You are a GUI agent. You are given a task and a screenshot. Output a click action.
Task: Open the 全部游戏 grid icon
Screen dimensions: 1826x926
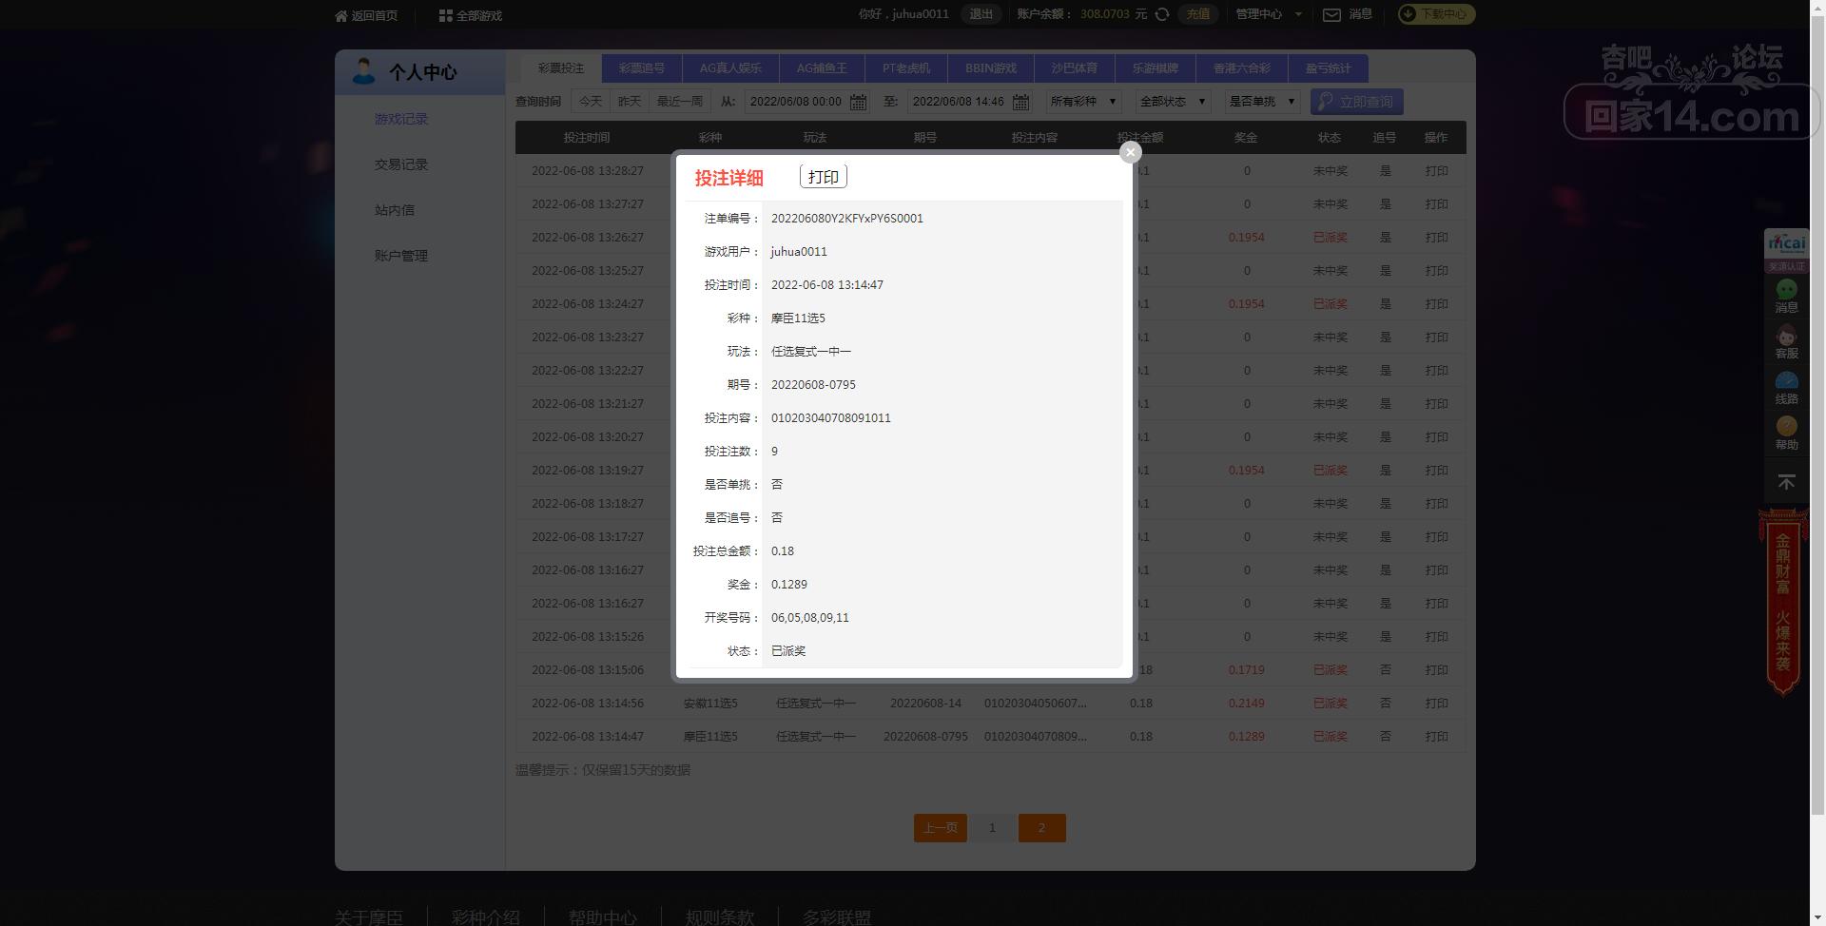[x=445, y=15]
